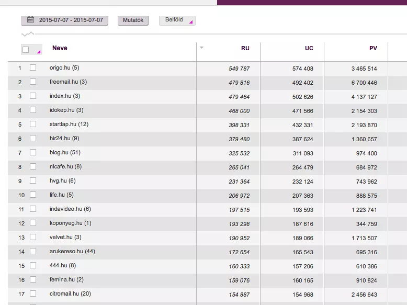Open the velvet.hu (3) entry

click(x=65, y=237)
